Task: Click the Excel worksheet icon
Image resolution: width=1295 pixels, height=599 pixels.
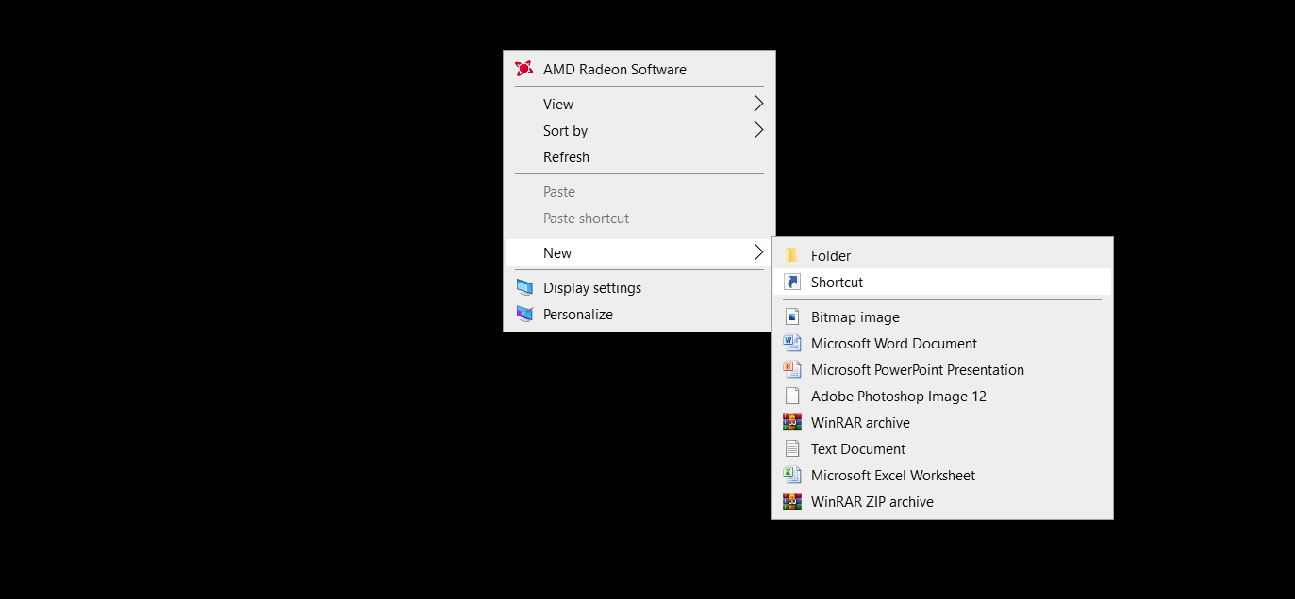Action: coord(792,476)
